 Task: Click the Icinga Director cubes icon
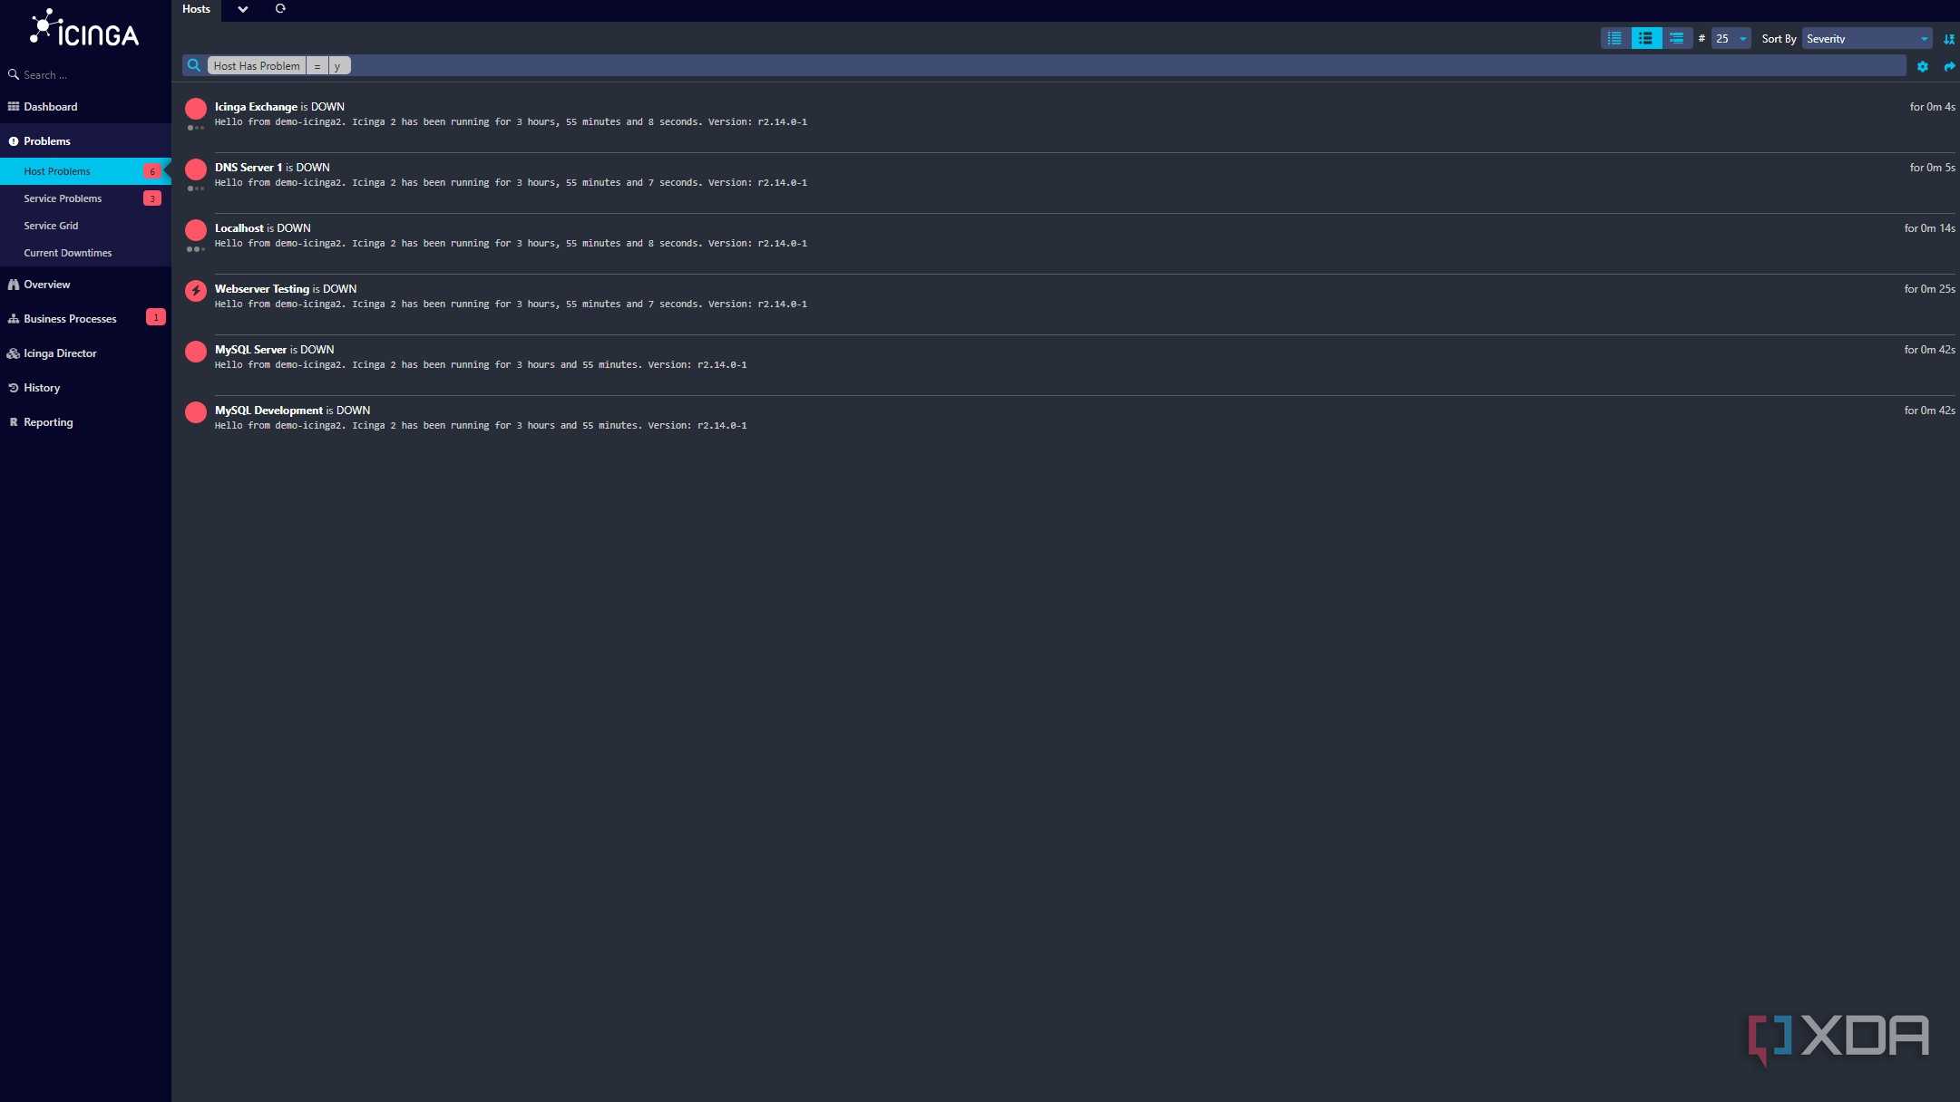tap(14, 353)
